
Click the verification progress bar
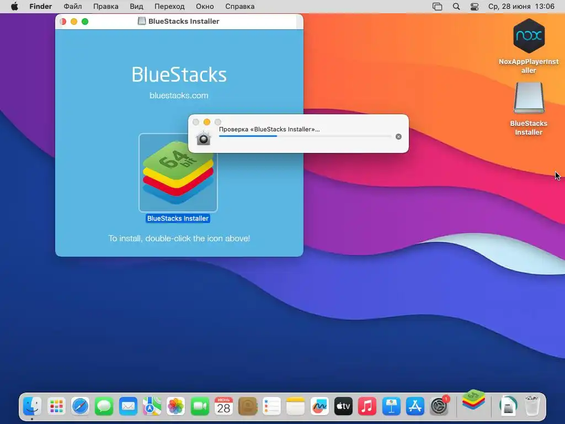coord(305,136)
